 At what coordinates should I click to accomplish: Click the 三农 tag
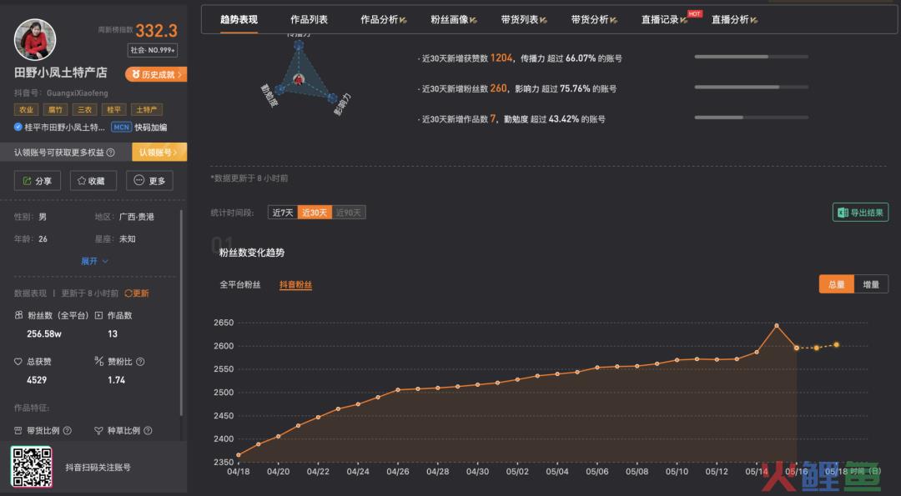(x=84, y=110)
